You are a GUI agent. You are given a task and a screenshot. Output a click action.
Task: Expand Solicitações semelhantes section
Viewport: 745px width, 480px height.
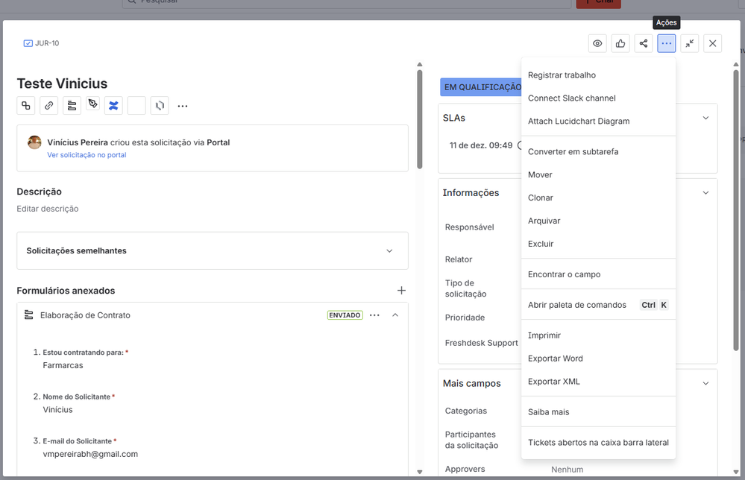(x=213, y=250)
